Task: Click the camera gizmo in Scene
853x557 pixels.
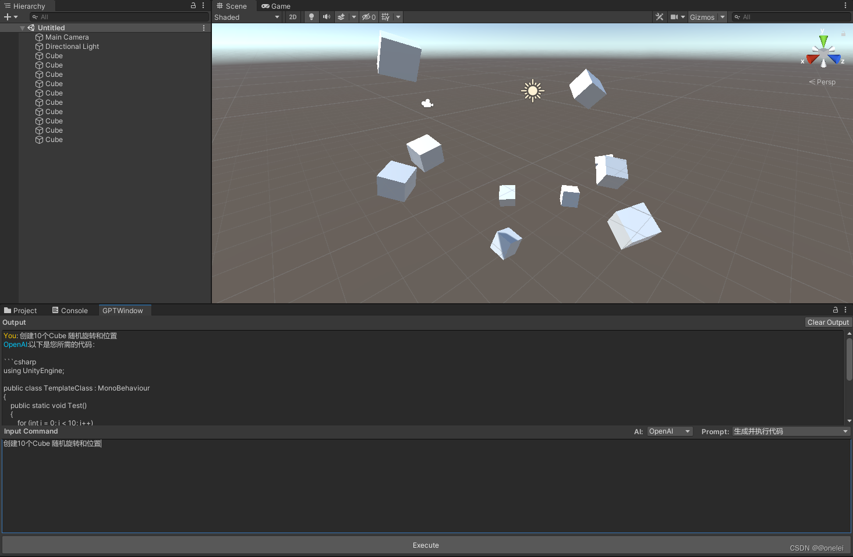Action: coord(427,104)
